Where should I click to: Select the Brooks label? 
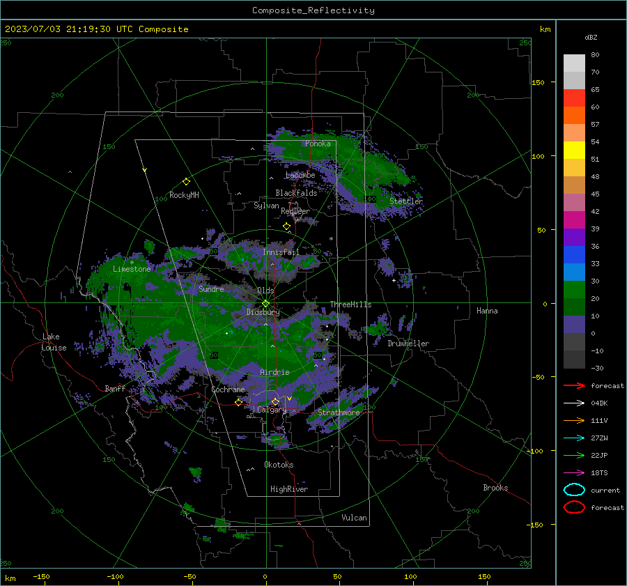coord(495,488)
